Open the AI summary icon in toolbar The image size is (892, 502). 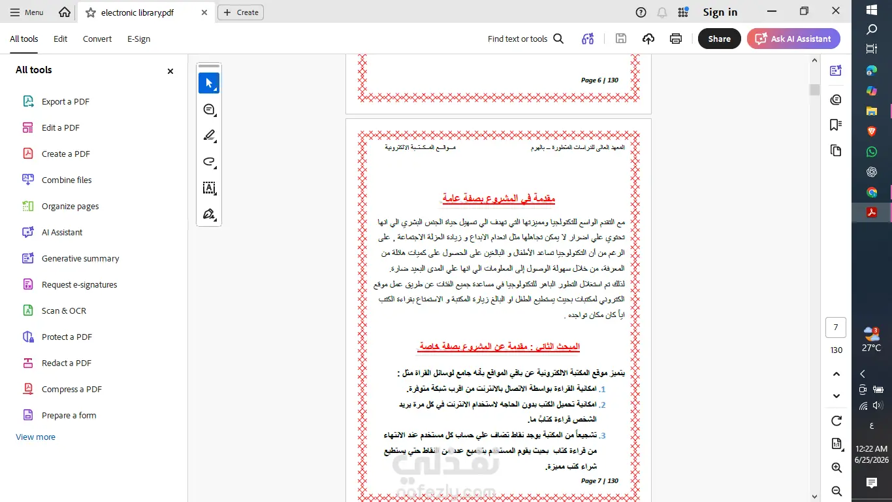tap(588, 39)
